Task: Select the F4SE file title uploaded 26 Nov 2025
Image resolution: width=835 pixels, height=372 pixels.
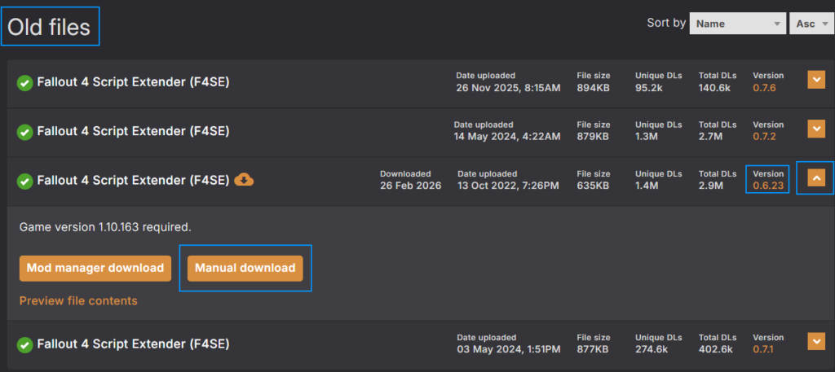Action: pyautogui.click(x=133, y=82)
